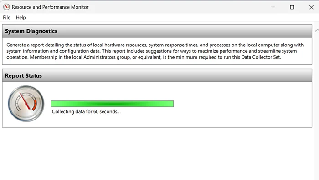
Task: Collapse the System Diagnostics section header
Action: [157, 31]
